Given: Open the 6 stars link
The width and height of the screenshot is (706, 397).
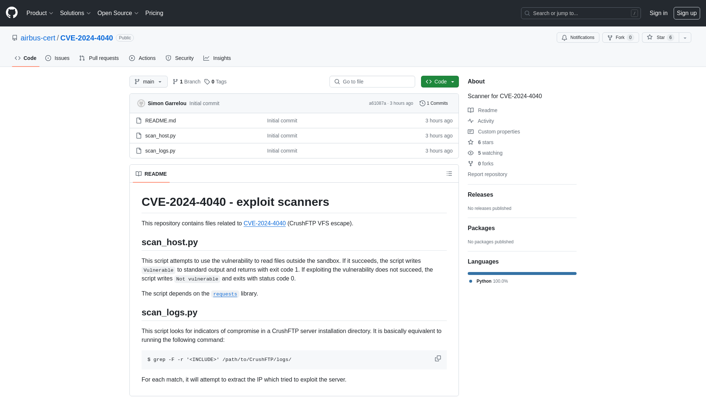Looking at the screenshot, I should pyautogui.click(x=486, y=142).
